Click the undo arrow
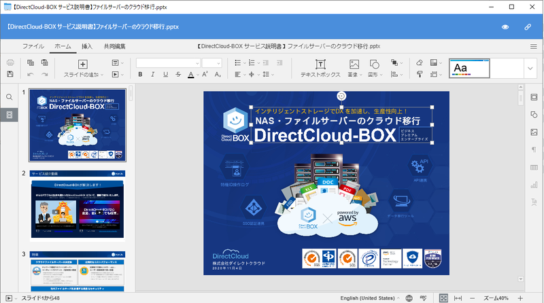This screenshot has height=303, width=544. 31,74
